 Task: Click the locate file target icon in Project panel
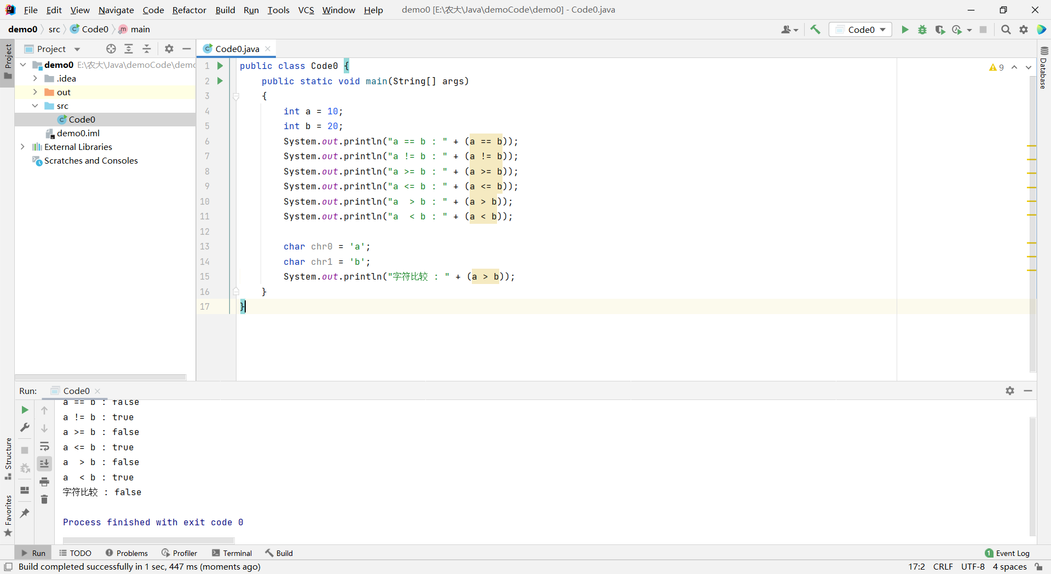111,49
